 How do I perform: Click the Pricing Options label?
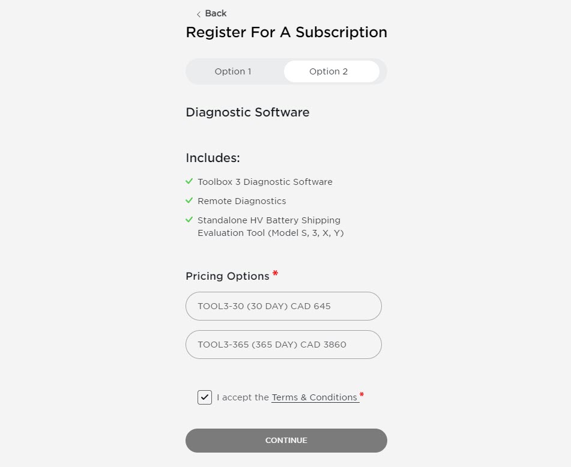tap(228, 276)
